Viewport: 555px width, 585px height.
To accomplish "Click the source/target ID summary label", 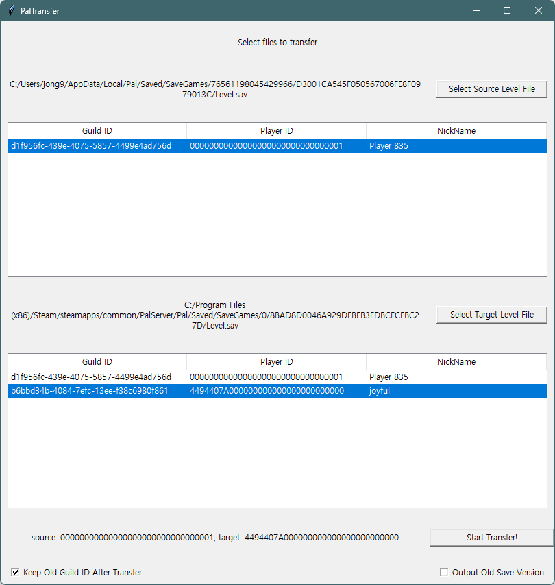I will [x=215, y=537].
